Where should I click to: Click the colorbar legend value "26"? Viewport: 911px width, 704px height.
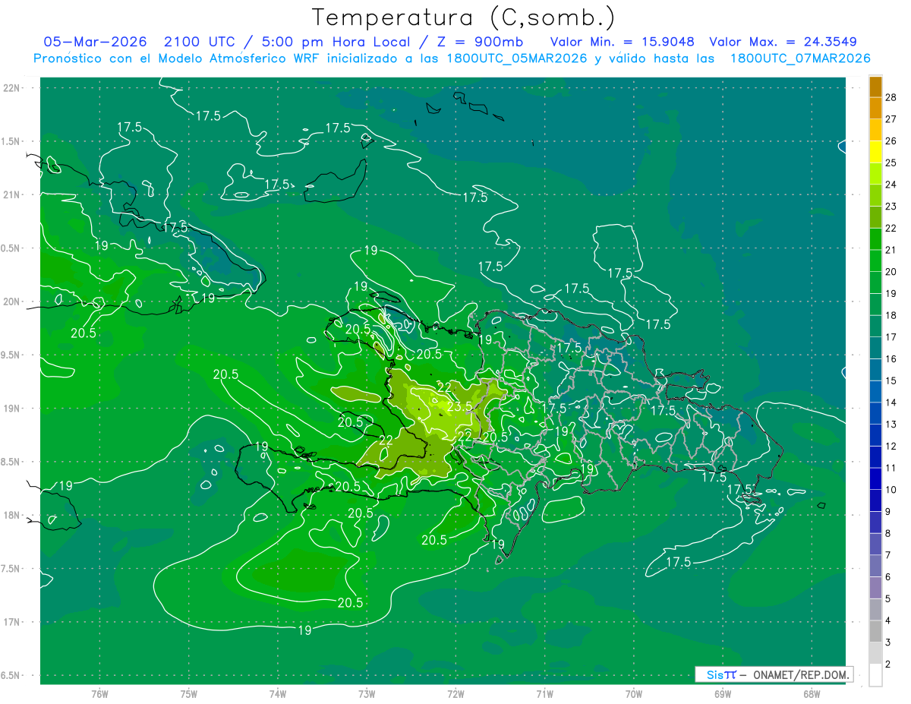[x=891, y=140]
